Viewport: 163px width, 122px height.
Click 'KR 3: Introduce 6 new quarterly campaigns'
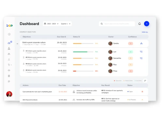[112, 92]
